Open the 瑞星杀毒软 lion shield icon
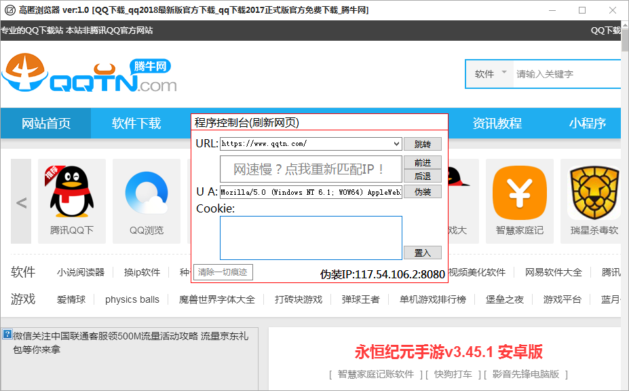The width and height of the screenshot is (629, 391). [x=594, y=193]
